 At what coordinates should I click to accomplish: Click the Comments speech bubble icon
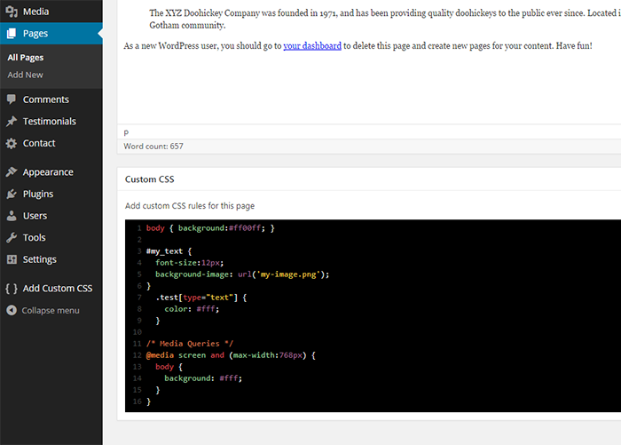12,99
